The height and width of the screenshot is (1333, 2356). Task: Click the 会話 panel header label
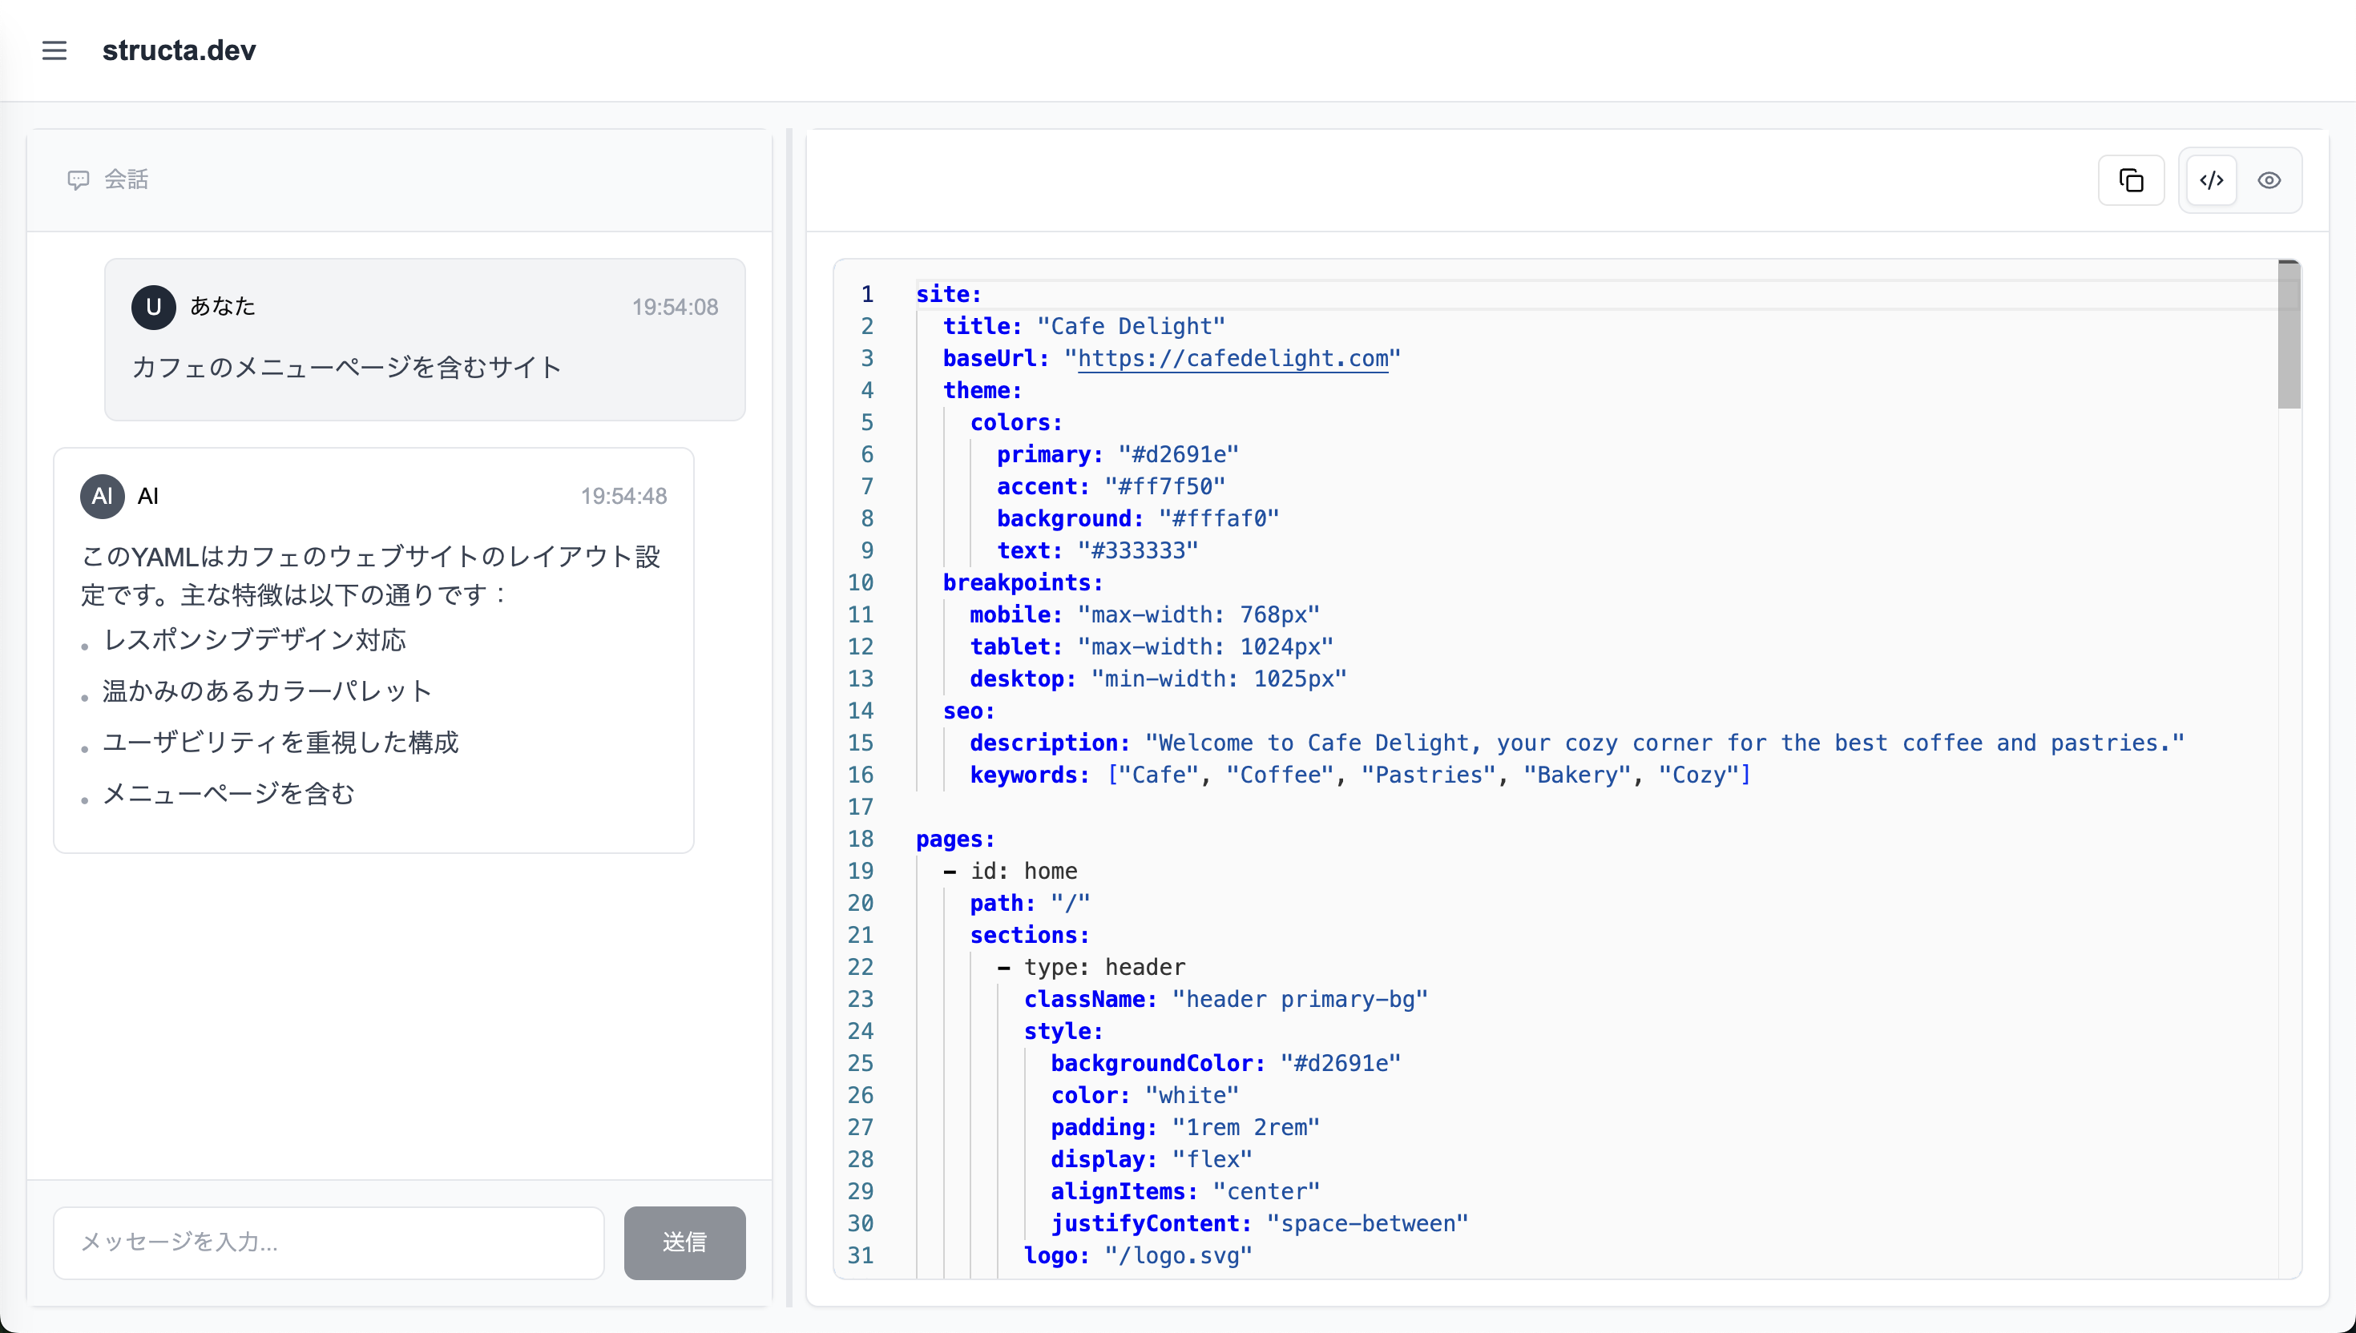point(127,179)
